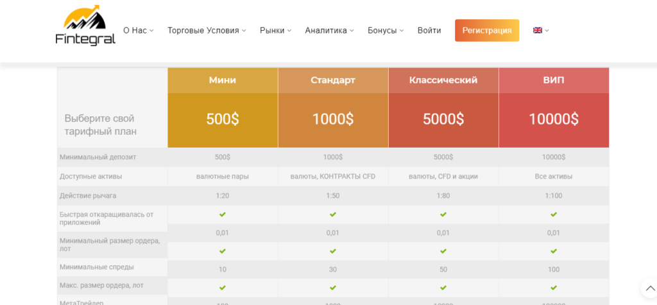This screenshot has width=657, height=305.
Task: Click the Выберите свой тарифный план heading
Action: coord(101,125)
